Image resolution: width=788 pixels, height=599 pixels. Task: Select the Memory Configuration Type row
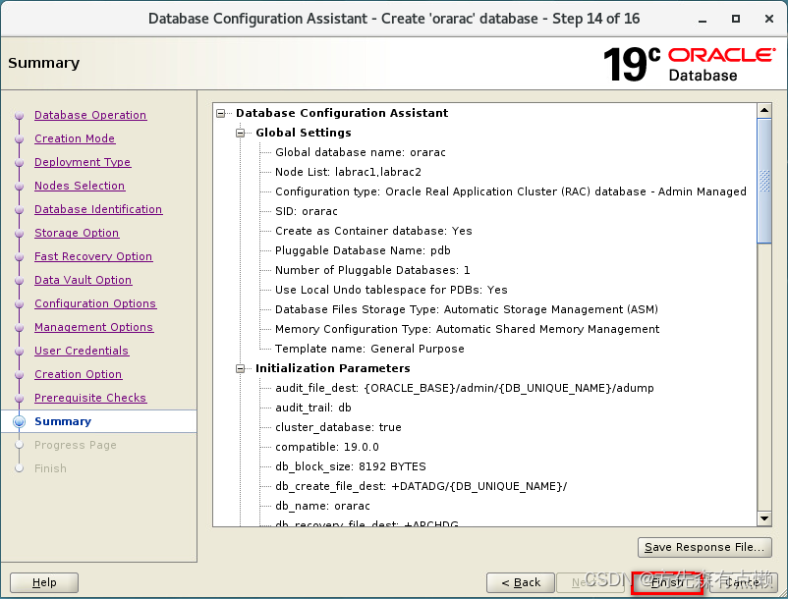[468, 329]
